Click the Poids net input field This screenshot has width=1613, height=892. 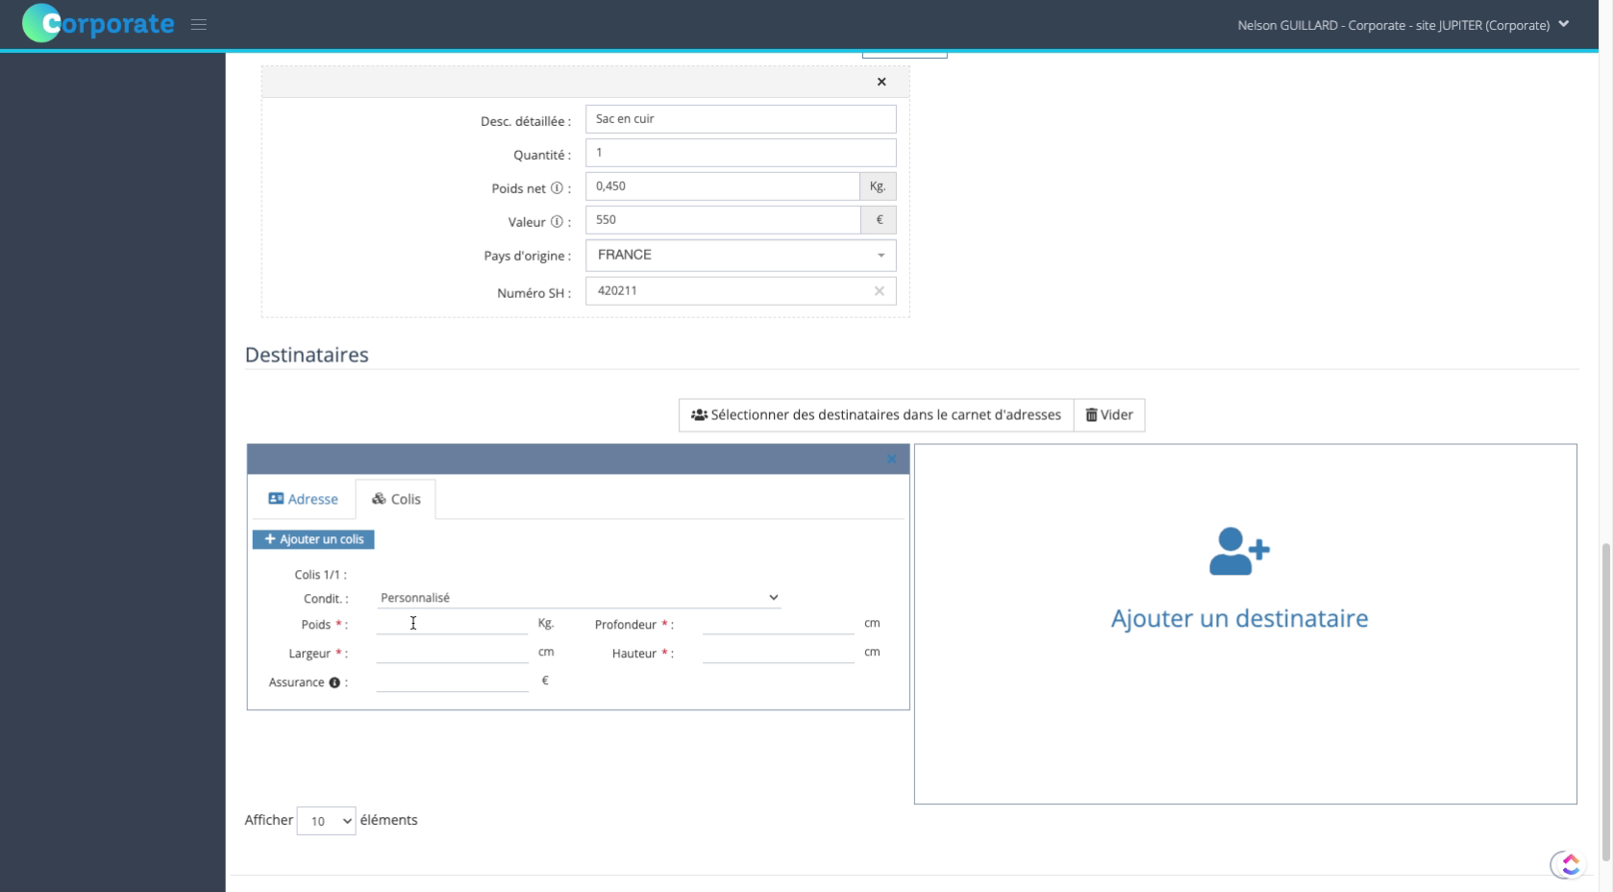coord(722,186)
